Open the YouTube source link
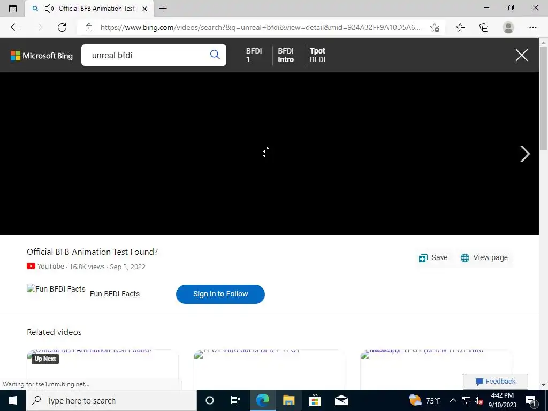This screenshot has width=548, height=411. point(45,267)
